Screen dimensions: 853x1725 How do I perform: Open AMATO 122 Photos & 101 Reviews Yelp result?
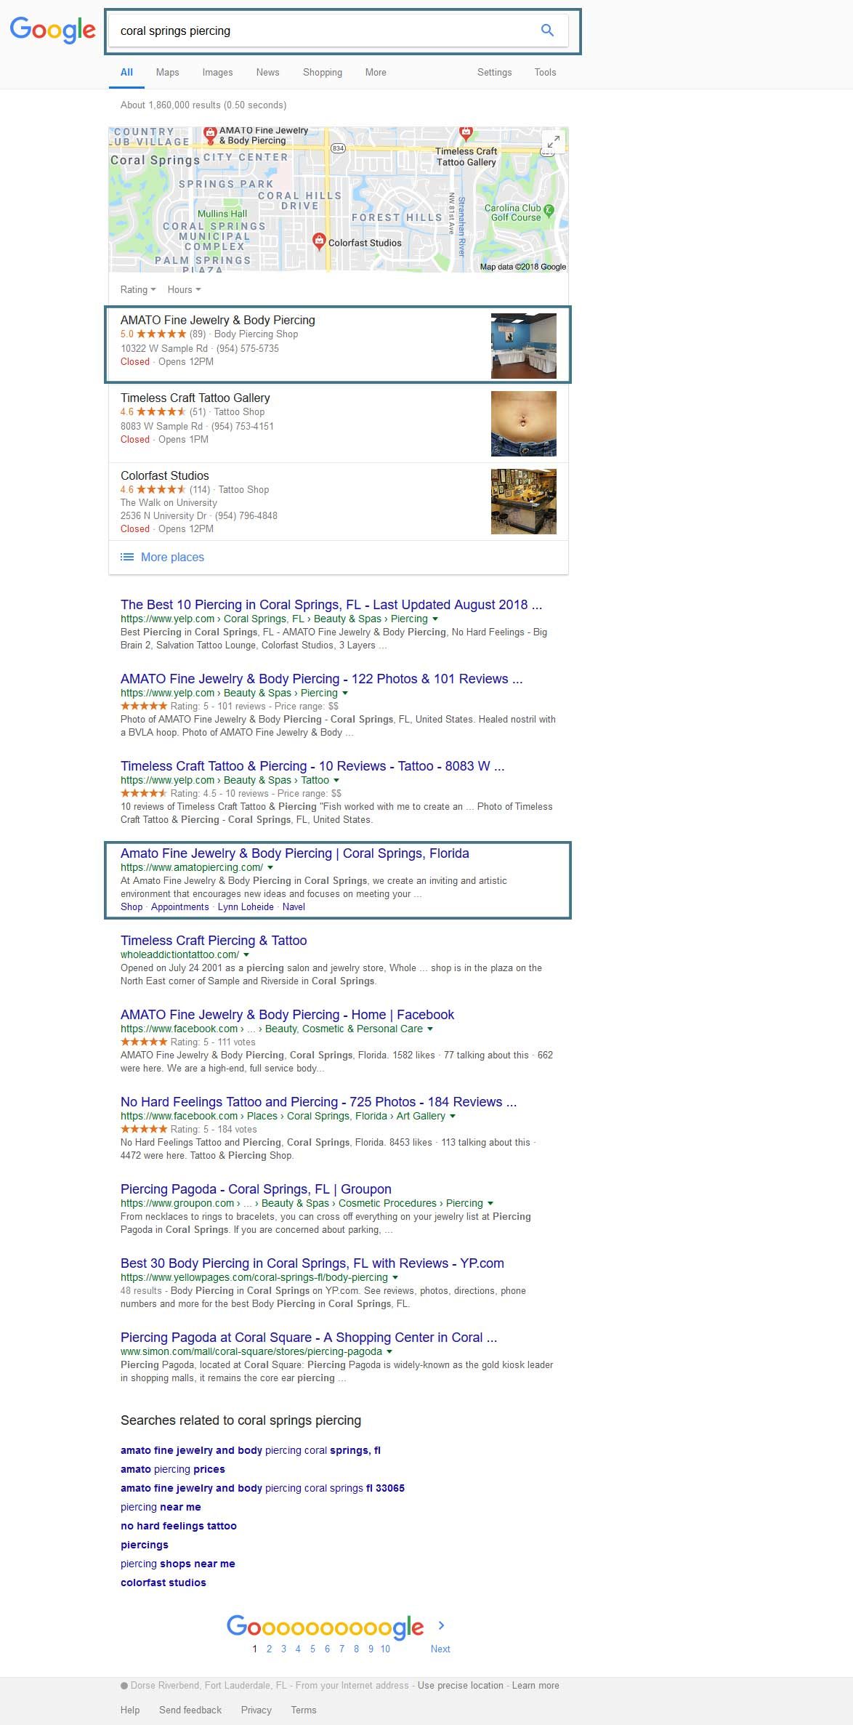pos(321,678)
